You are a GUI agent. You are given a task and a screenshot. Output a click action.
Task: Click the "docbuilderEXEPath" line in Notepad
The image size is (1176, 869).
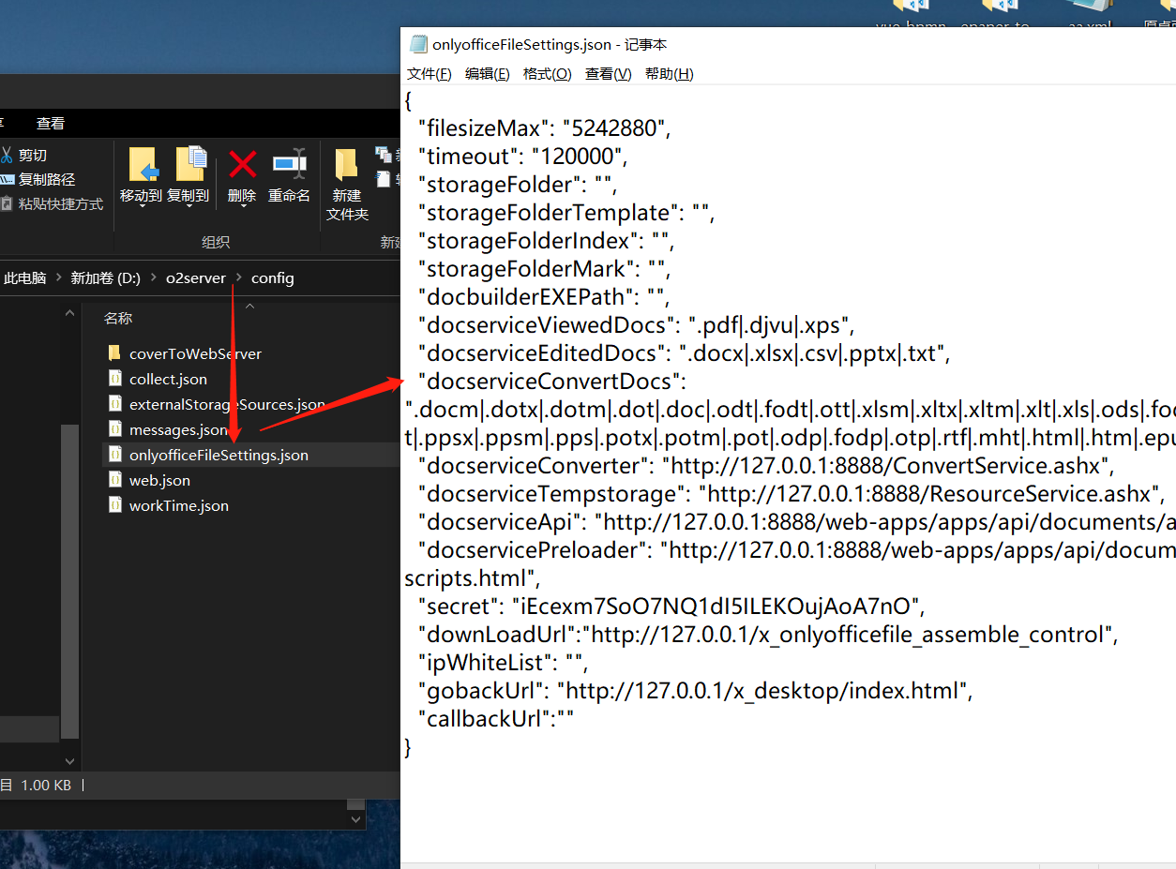click(543, 297)
